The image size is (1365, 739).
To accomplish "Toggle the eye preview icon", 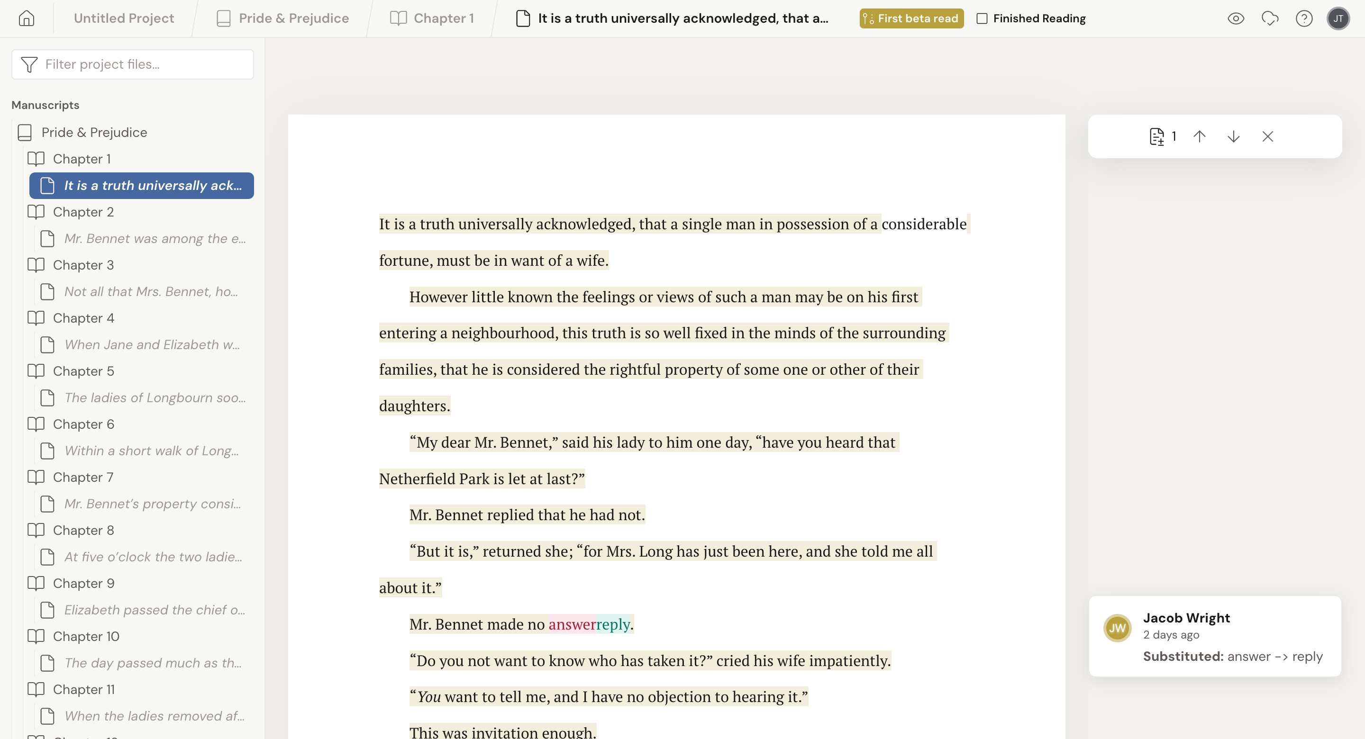I will (x=1236, y=18).
